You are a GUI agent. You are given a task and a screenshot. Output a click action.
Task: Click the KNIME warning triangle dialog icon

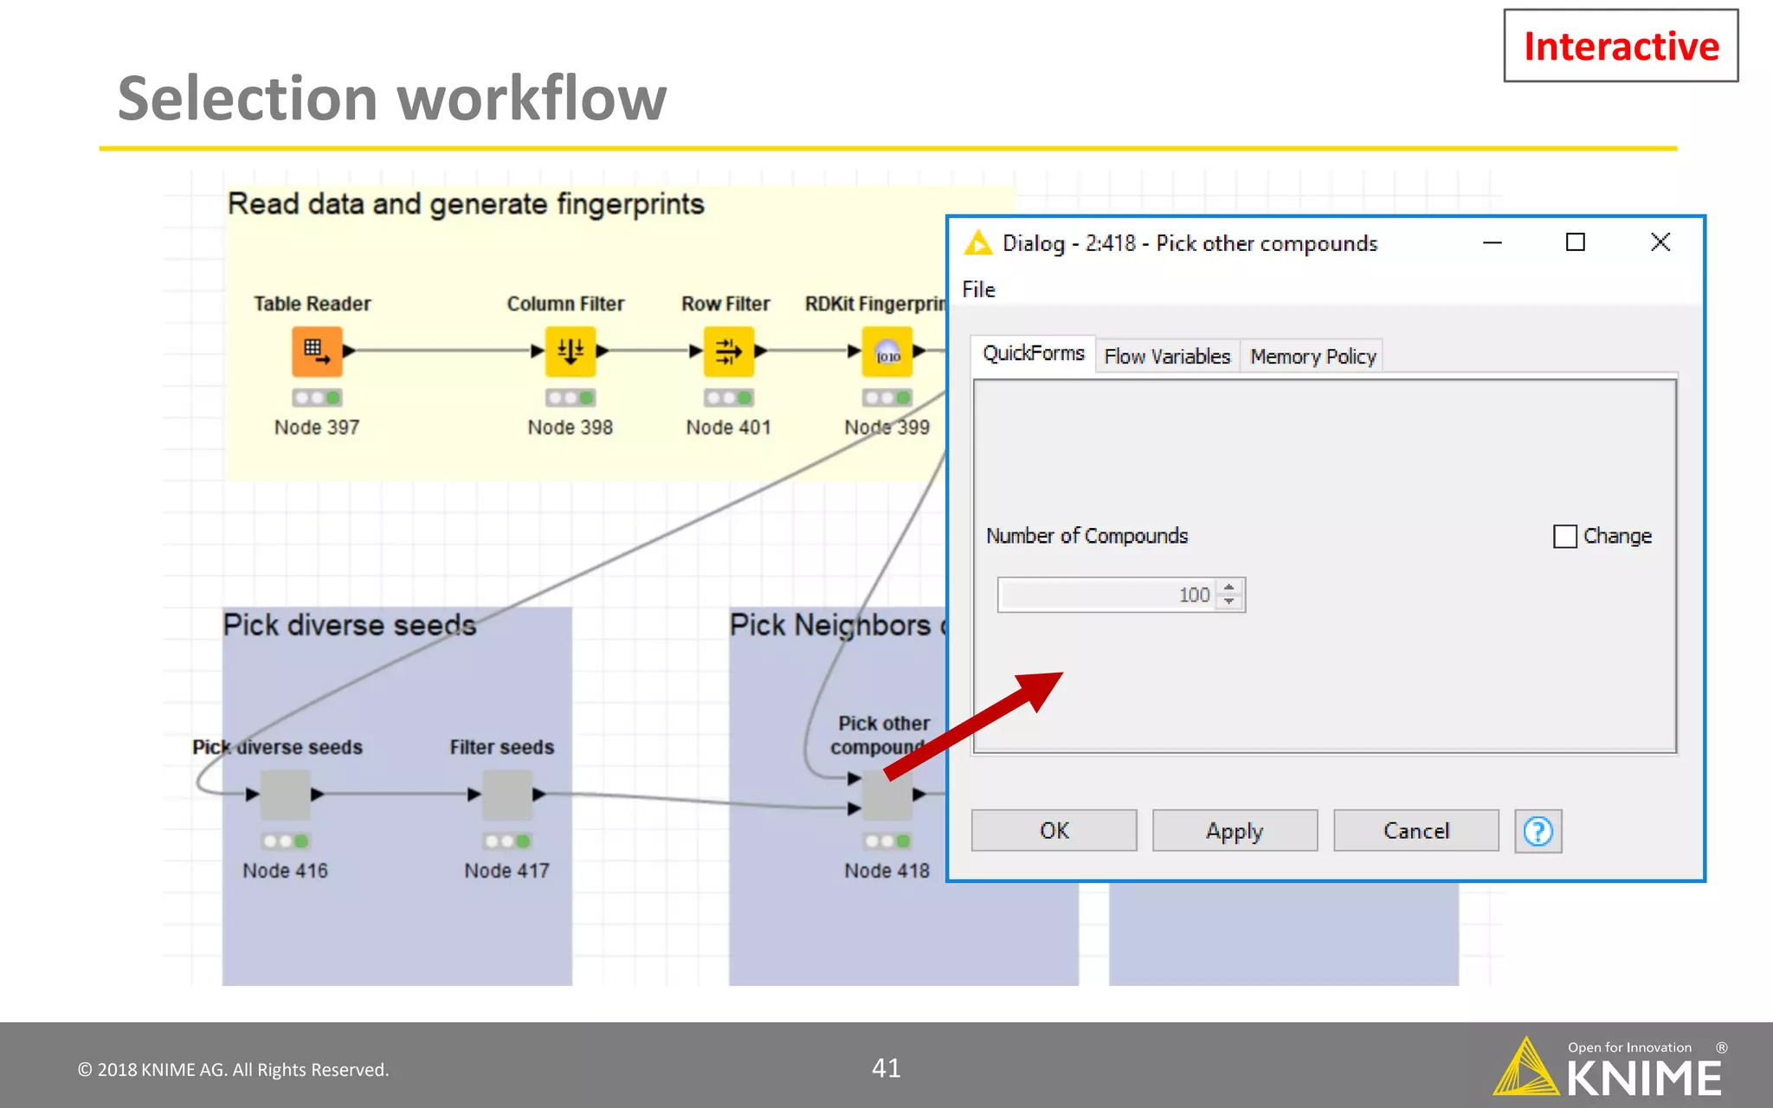pos(978,243)
